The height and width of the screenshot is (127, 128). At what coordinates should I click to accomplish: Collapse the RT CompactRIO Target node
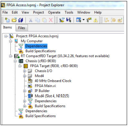[x=11, y=56]
